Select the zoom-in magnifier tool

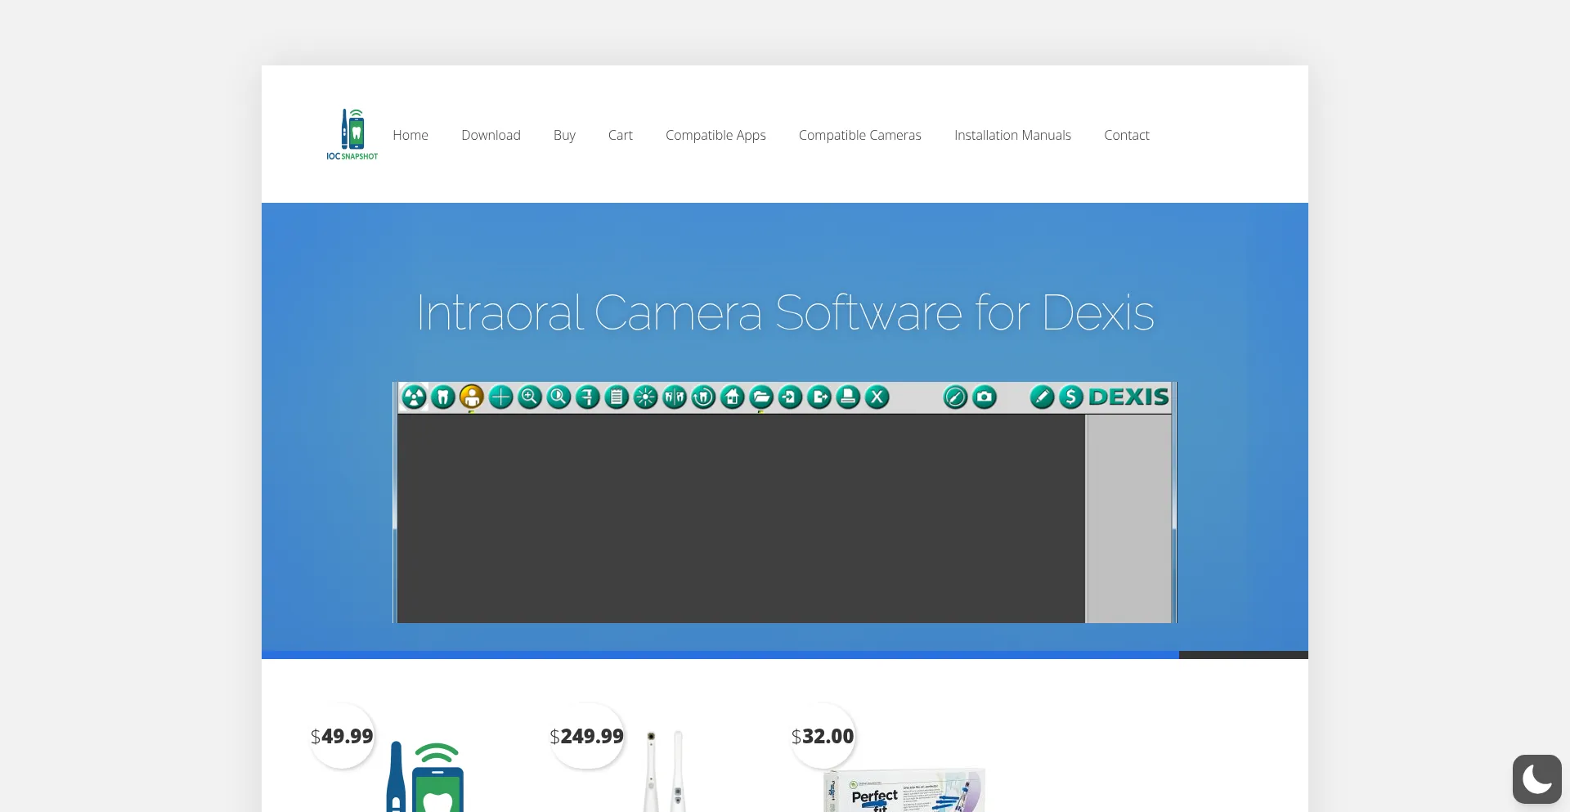530,397
